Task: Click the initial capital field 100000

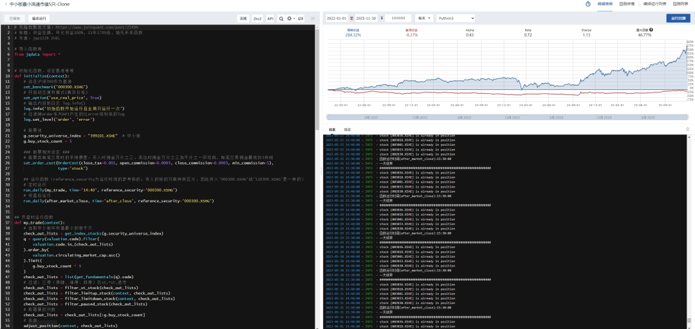Action: point(399,18)
